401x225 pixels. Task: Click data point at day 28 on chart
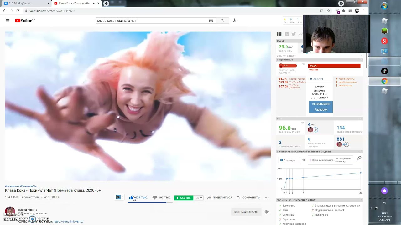361,173
